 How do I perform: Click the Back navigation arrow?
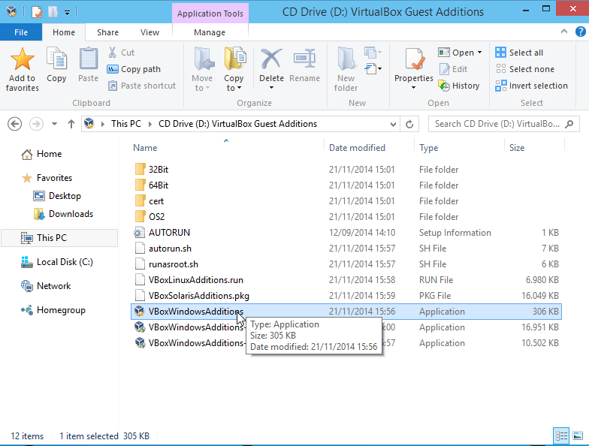(15, 124)
